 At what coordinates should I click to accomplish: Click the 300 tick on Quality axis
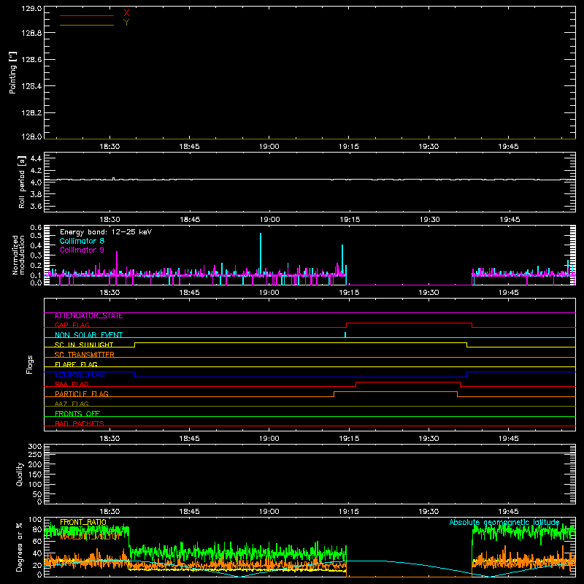pos(35,447)
